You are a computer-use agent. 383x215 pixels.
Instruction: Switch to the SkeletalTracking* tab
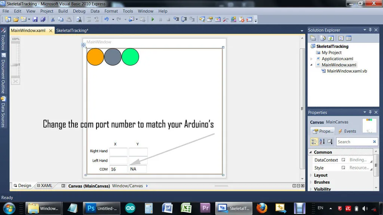coord(72,31)
